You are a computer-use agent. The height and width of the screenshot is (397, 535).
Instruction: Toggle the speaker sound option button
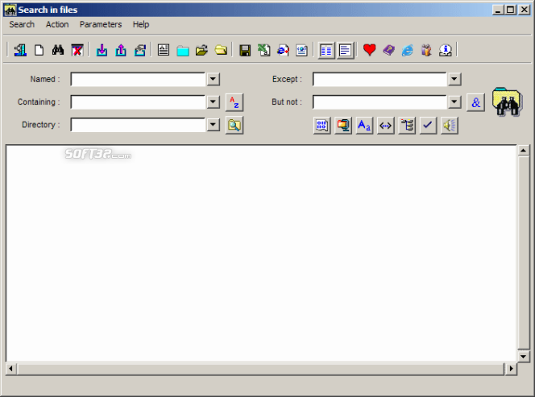tap(449, 126)
